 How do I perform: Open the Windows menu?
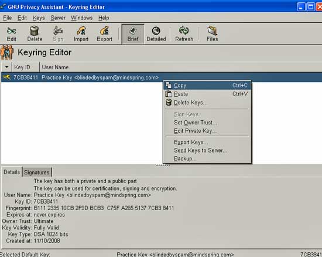pos(82,18)
